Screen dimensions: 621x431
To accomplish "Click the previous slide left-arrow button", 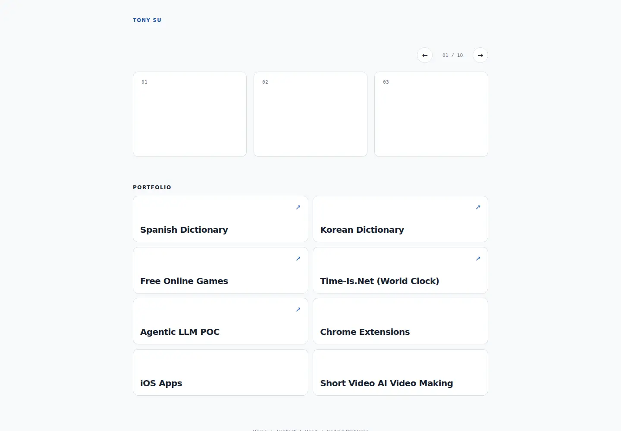I will (x=425, y=55).
